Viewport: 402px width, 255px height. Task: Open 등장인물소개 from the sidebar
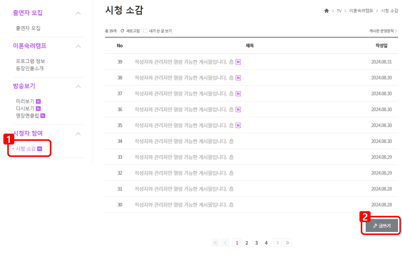(x=29, y=68)
